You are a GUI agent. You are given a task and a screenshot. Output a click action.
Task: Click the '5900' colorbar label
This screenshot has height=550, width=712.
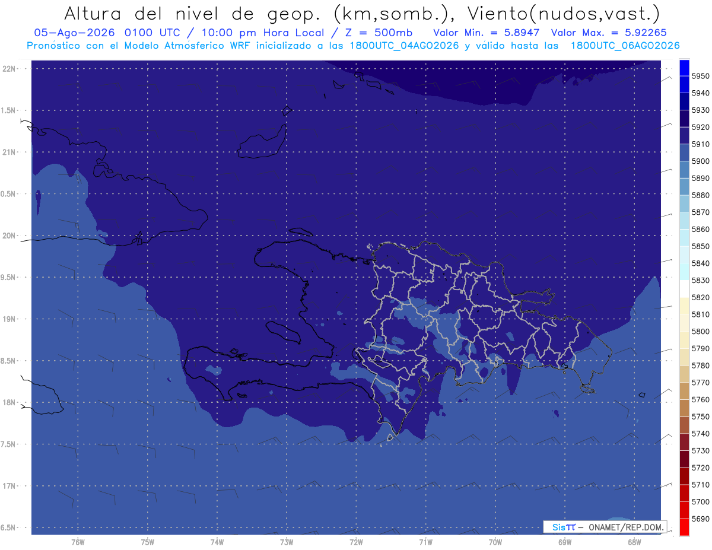point(700,161)
